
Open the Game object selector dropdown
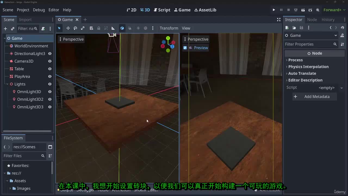click(311, 35)
